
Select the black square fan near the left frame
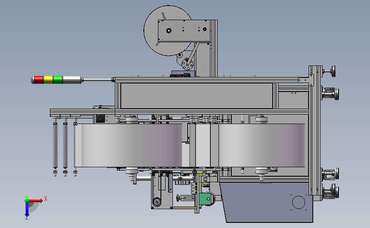[x=100, y=118]
